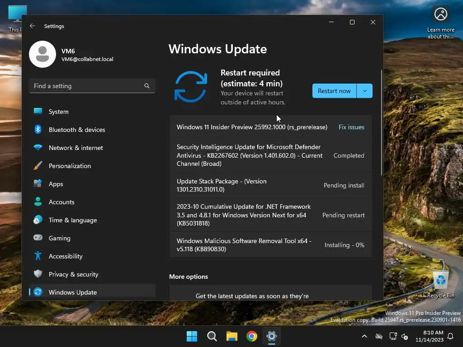
Task: Click the Malicious Software Removal Tool row
Action: [x=270, y=245]
